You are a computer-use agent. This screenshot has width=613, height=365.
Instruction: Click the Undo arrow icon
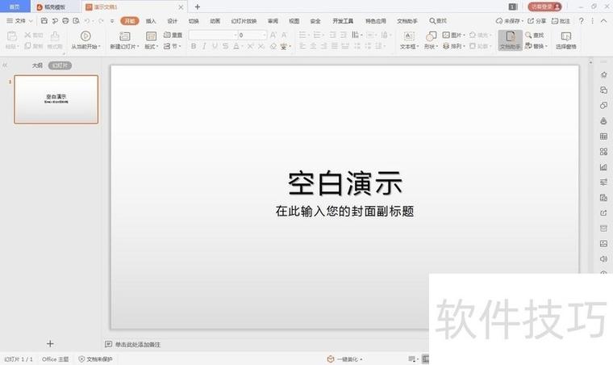[87, 21]
